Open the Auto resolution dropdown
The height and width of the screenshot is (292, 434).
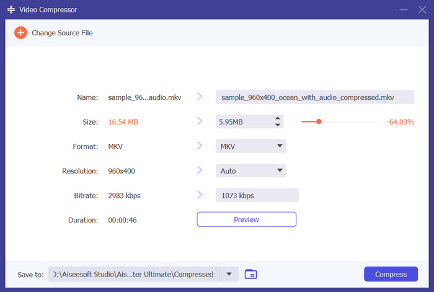point(280,170)
